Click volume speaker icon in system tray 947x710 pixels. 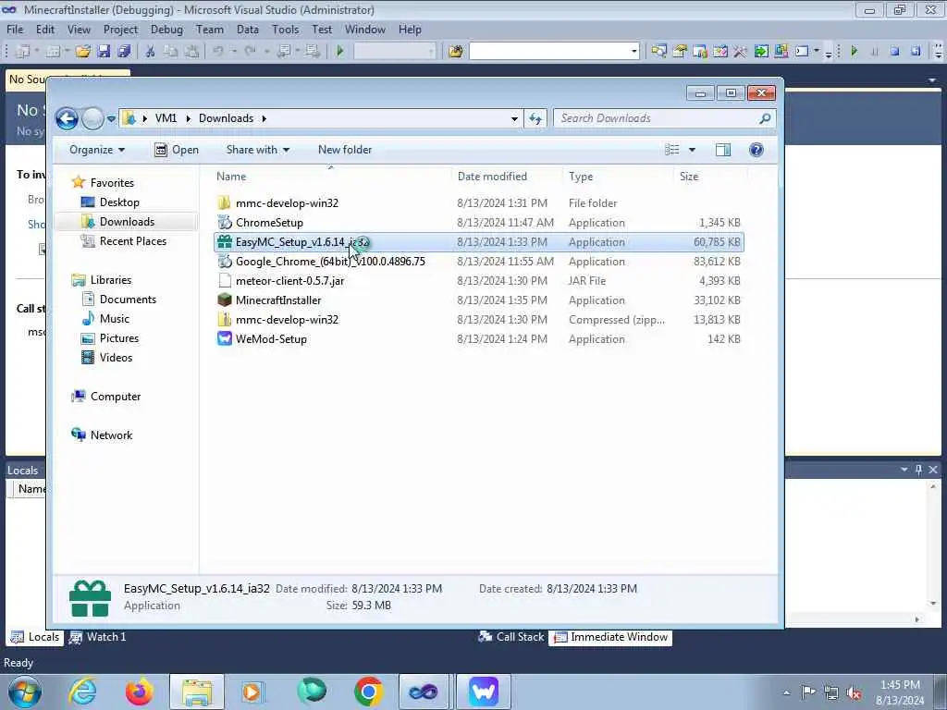(x=854, y=692)
